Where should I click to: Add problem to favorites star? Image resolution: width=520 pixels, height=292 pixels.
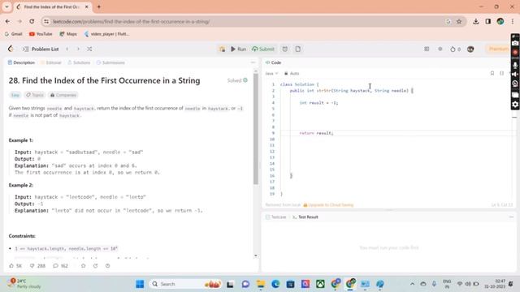pos(83,266)
